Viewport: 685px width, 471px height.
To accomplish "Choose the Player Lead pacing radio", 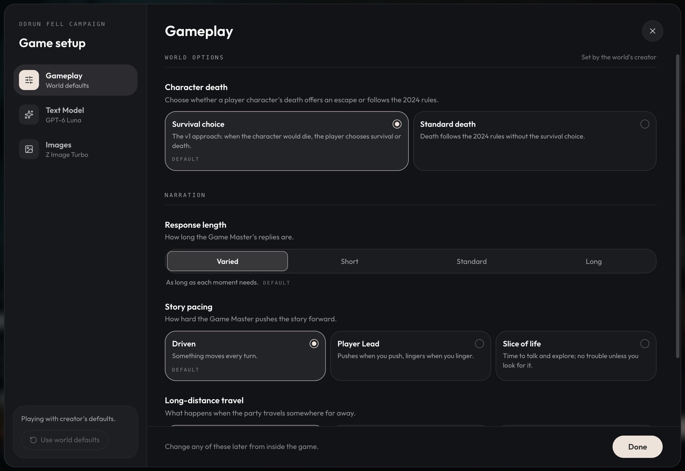I will click(x=479, y=343).
